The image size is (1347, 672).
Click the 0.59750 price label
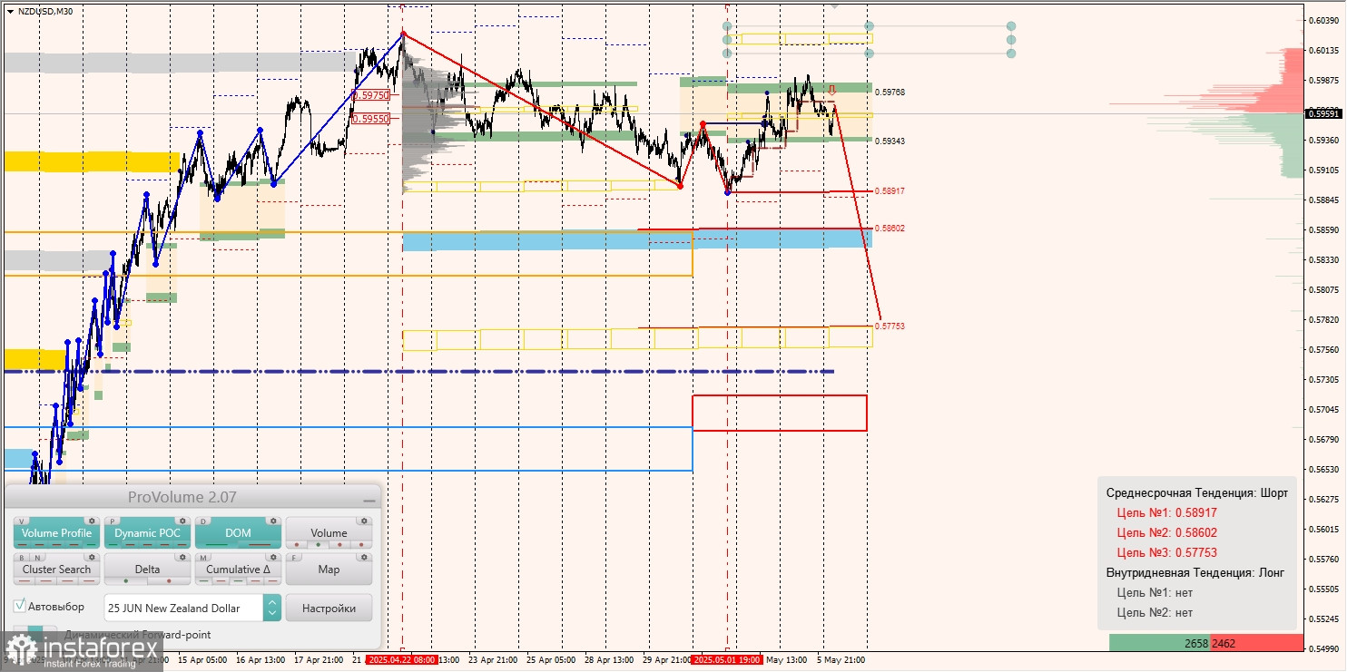coord(373,94)
